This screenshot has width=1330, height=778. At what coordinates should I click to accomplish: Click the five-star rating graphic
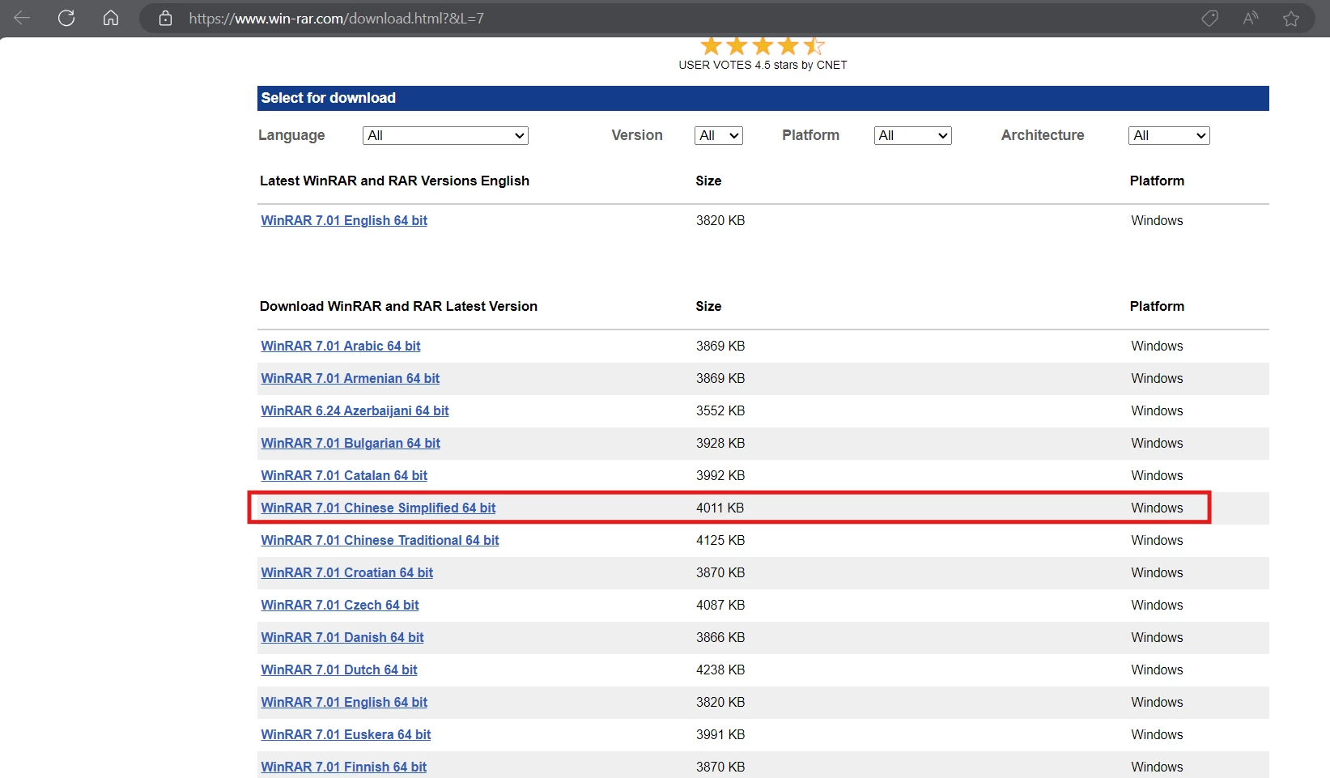pyautogui.click(x=763, y=46)
